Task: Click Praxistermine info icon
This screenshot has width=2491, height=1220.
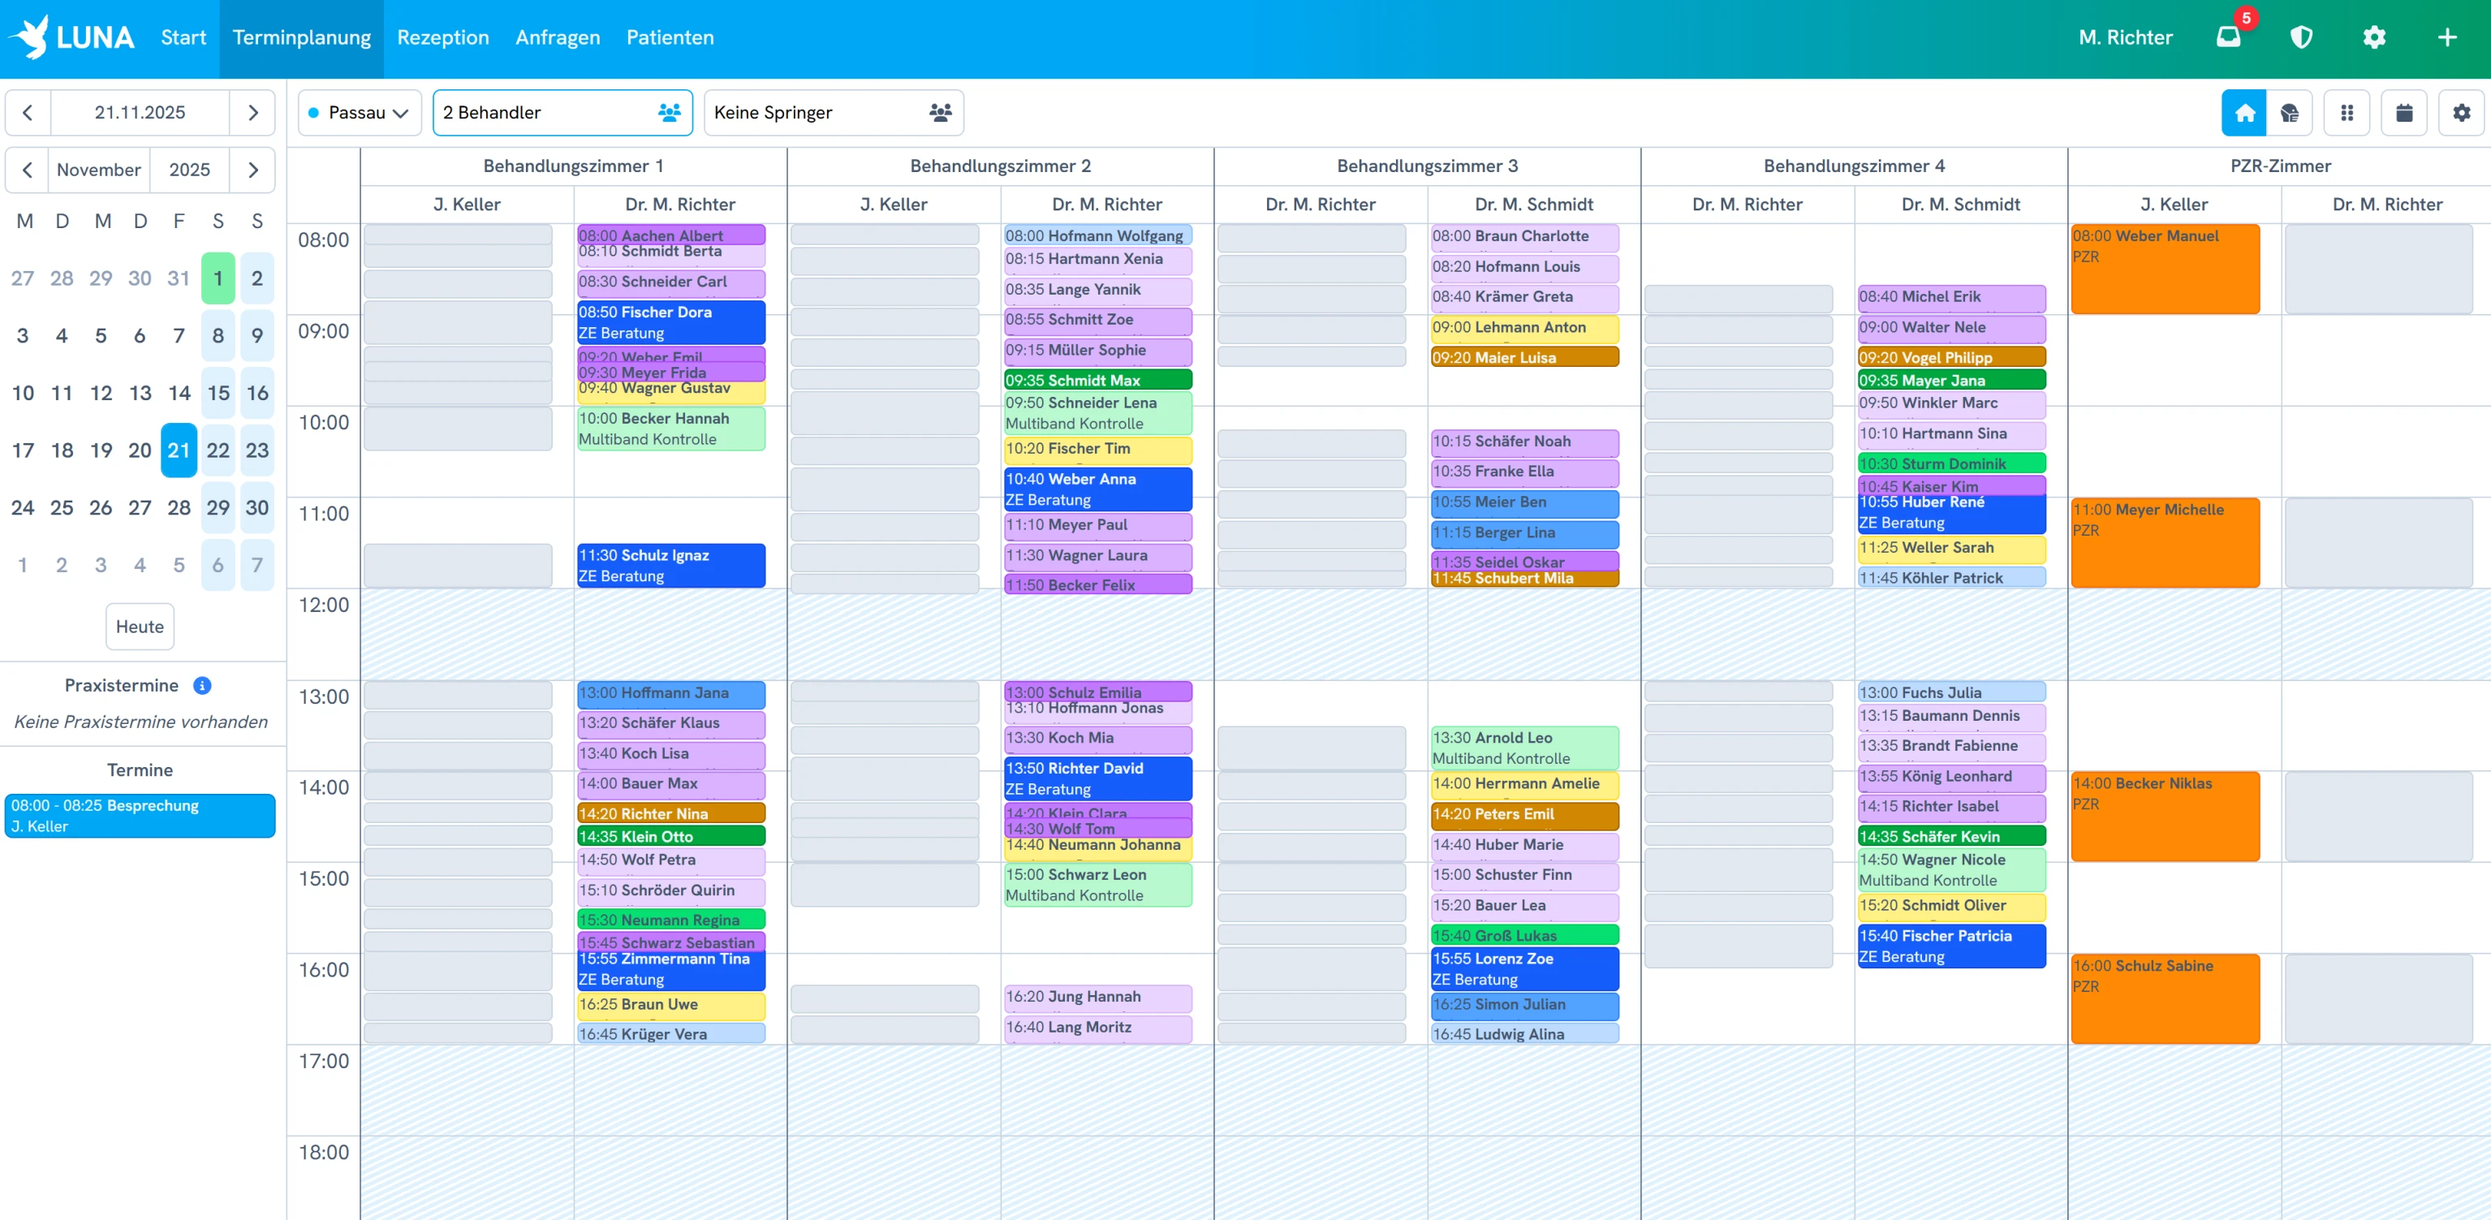Action: [202, 685]
